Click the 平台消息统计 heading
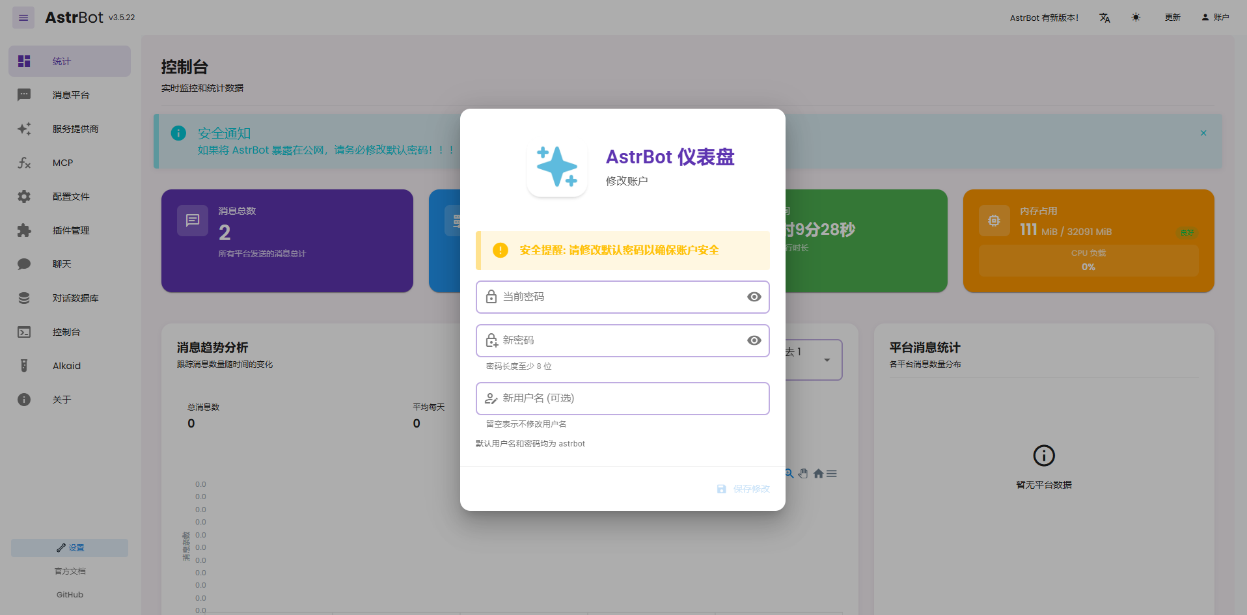Viewport: 1247px width, 615px height. tap(925, 348)
